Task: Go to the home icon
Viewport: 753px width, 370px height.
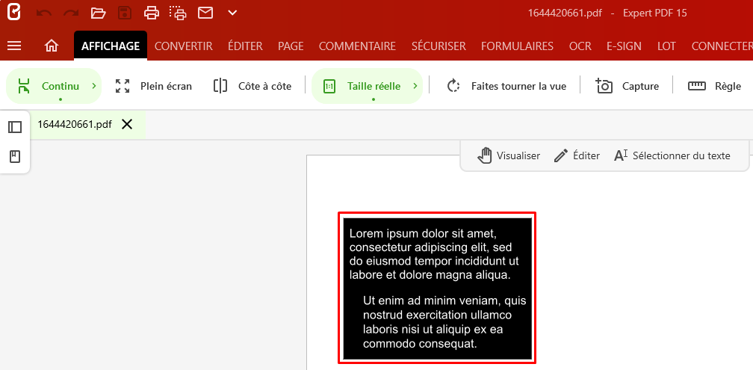Action: click(x=52, y=46)
